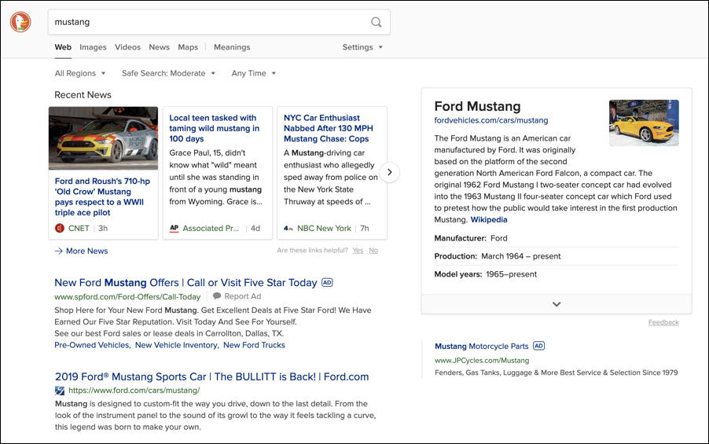Click the CNET source logo icon
Screen dimensions: 709x444
(x=60, y=229)
